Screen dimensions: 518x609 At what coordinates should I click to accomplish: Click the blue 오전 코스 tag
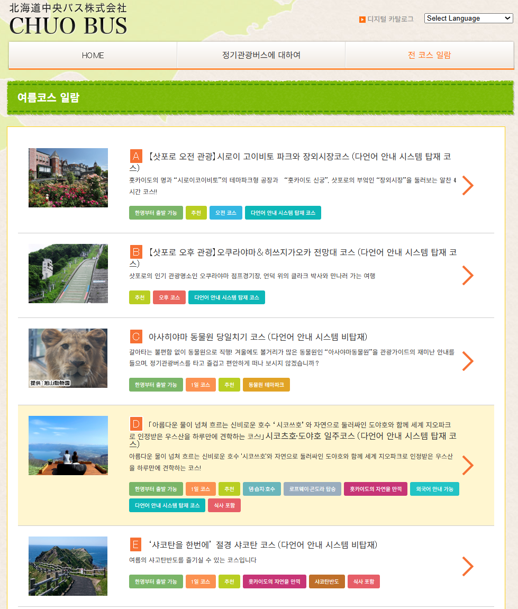pos(225,213)
